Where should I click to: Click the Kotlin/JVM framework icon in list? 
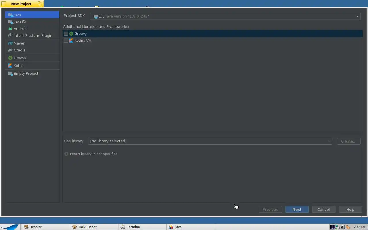pyautogui.click(x=71, y=41)
